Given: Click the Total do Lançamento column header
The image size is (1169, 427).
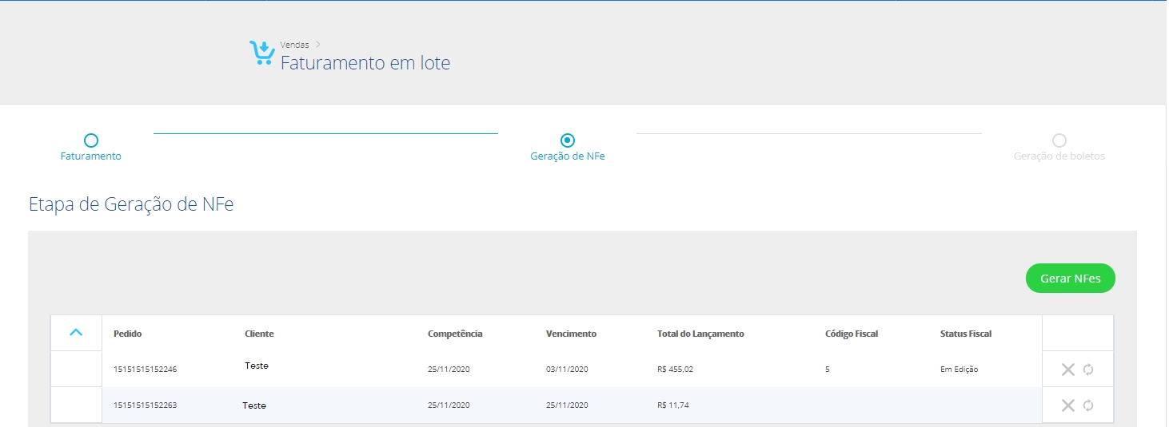Looking at the screenshot, I should click(x=700, y=334).
